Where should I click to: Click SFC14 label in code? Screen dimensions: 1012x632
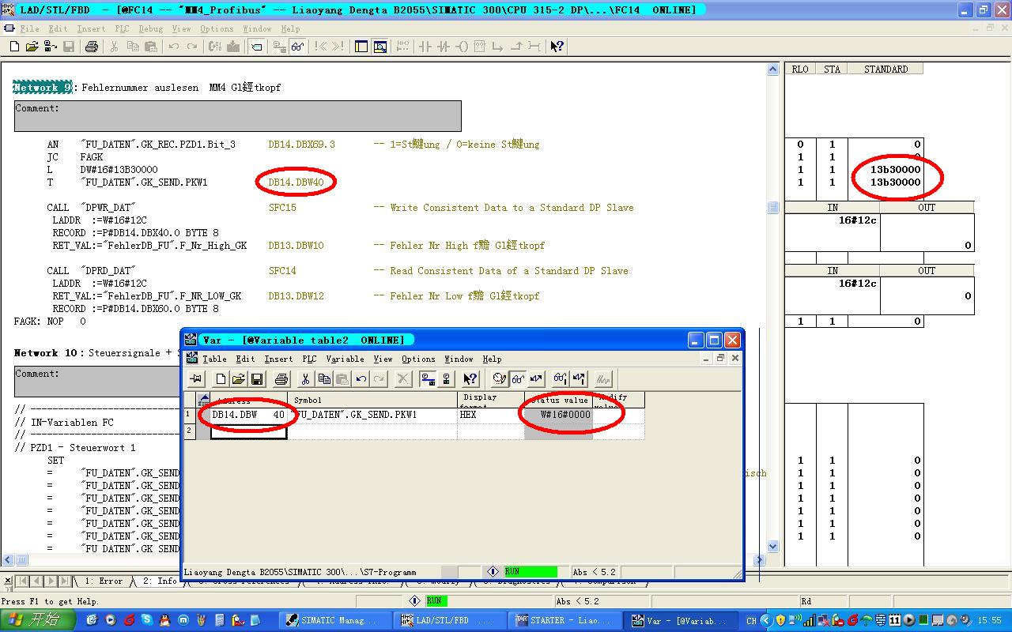[282, 271]
